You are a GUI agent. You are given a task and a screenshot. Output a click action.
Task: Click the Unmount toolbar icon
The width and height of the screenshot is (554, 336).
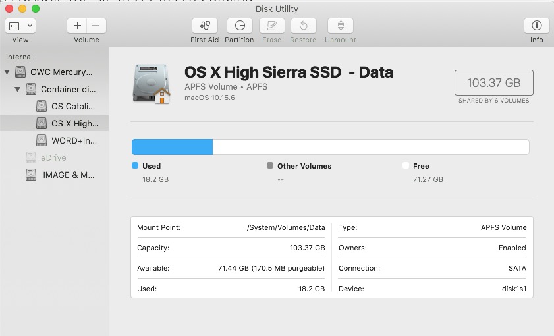[341, 26]
